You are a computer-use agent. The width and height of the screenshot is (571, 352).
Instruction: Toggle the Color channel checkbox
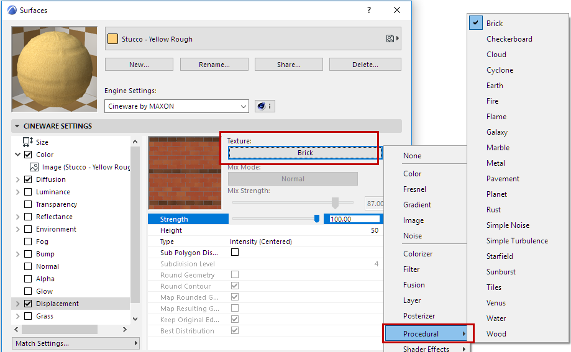coord(28,155)
